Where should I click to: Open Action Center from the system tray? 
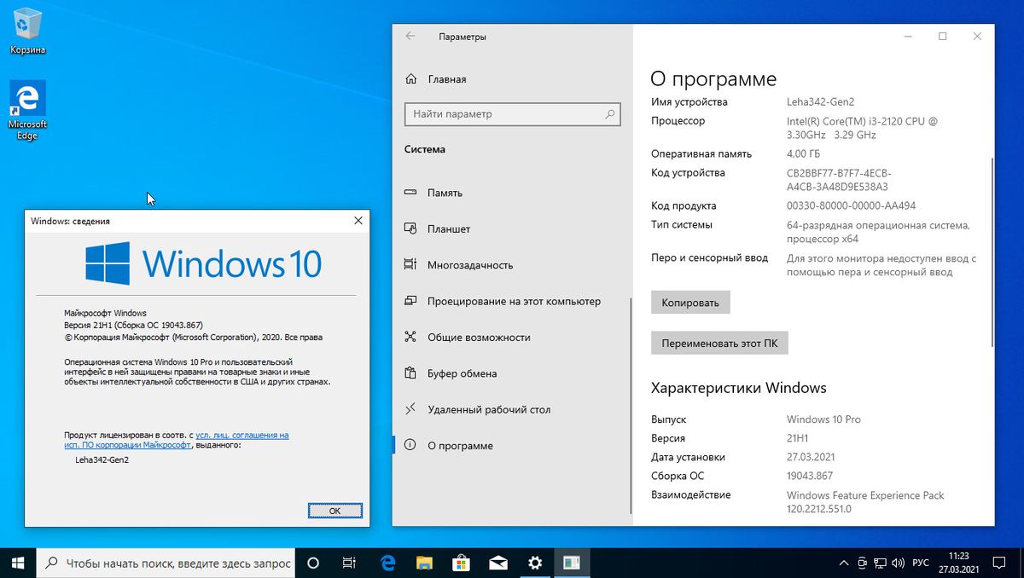999,563
